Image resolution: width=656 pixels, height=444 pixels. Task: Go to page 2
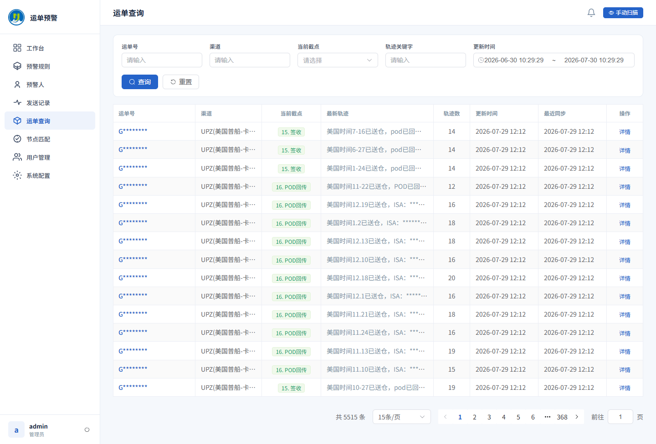point(475,417)
